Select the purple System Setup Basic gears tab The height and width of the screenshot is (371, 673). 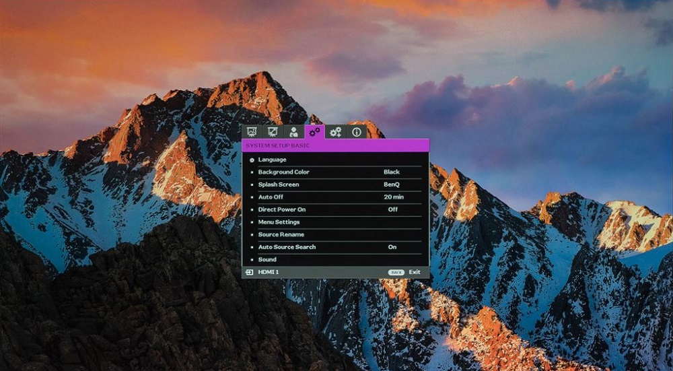(x=314, y=131)
